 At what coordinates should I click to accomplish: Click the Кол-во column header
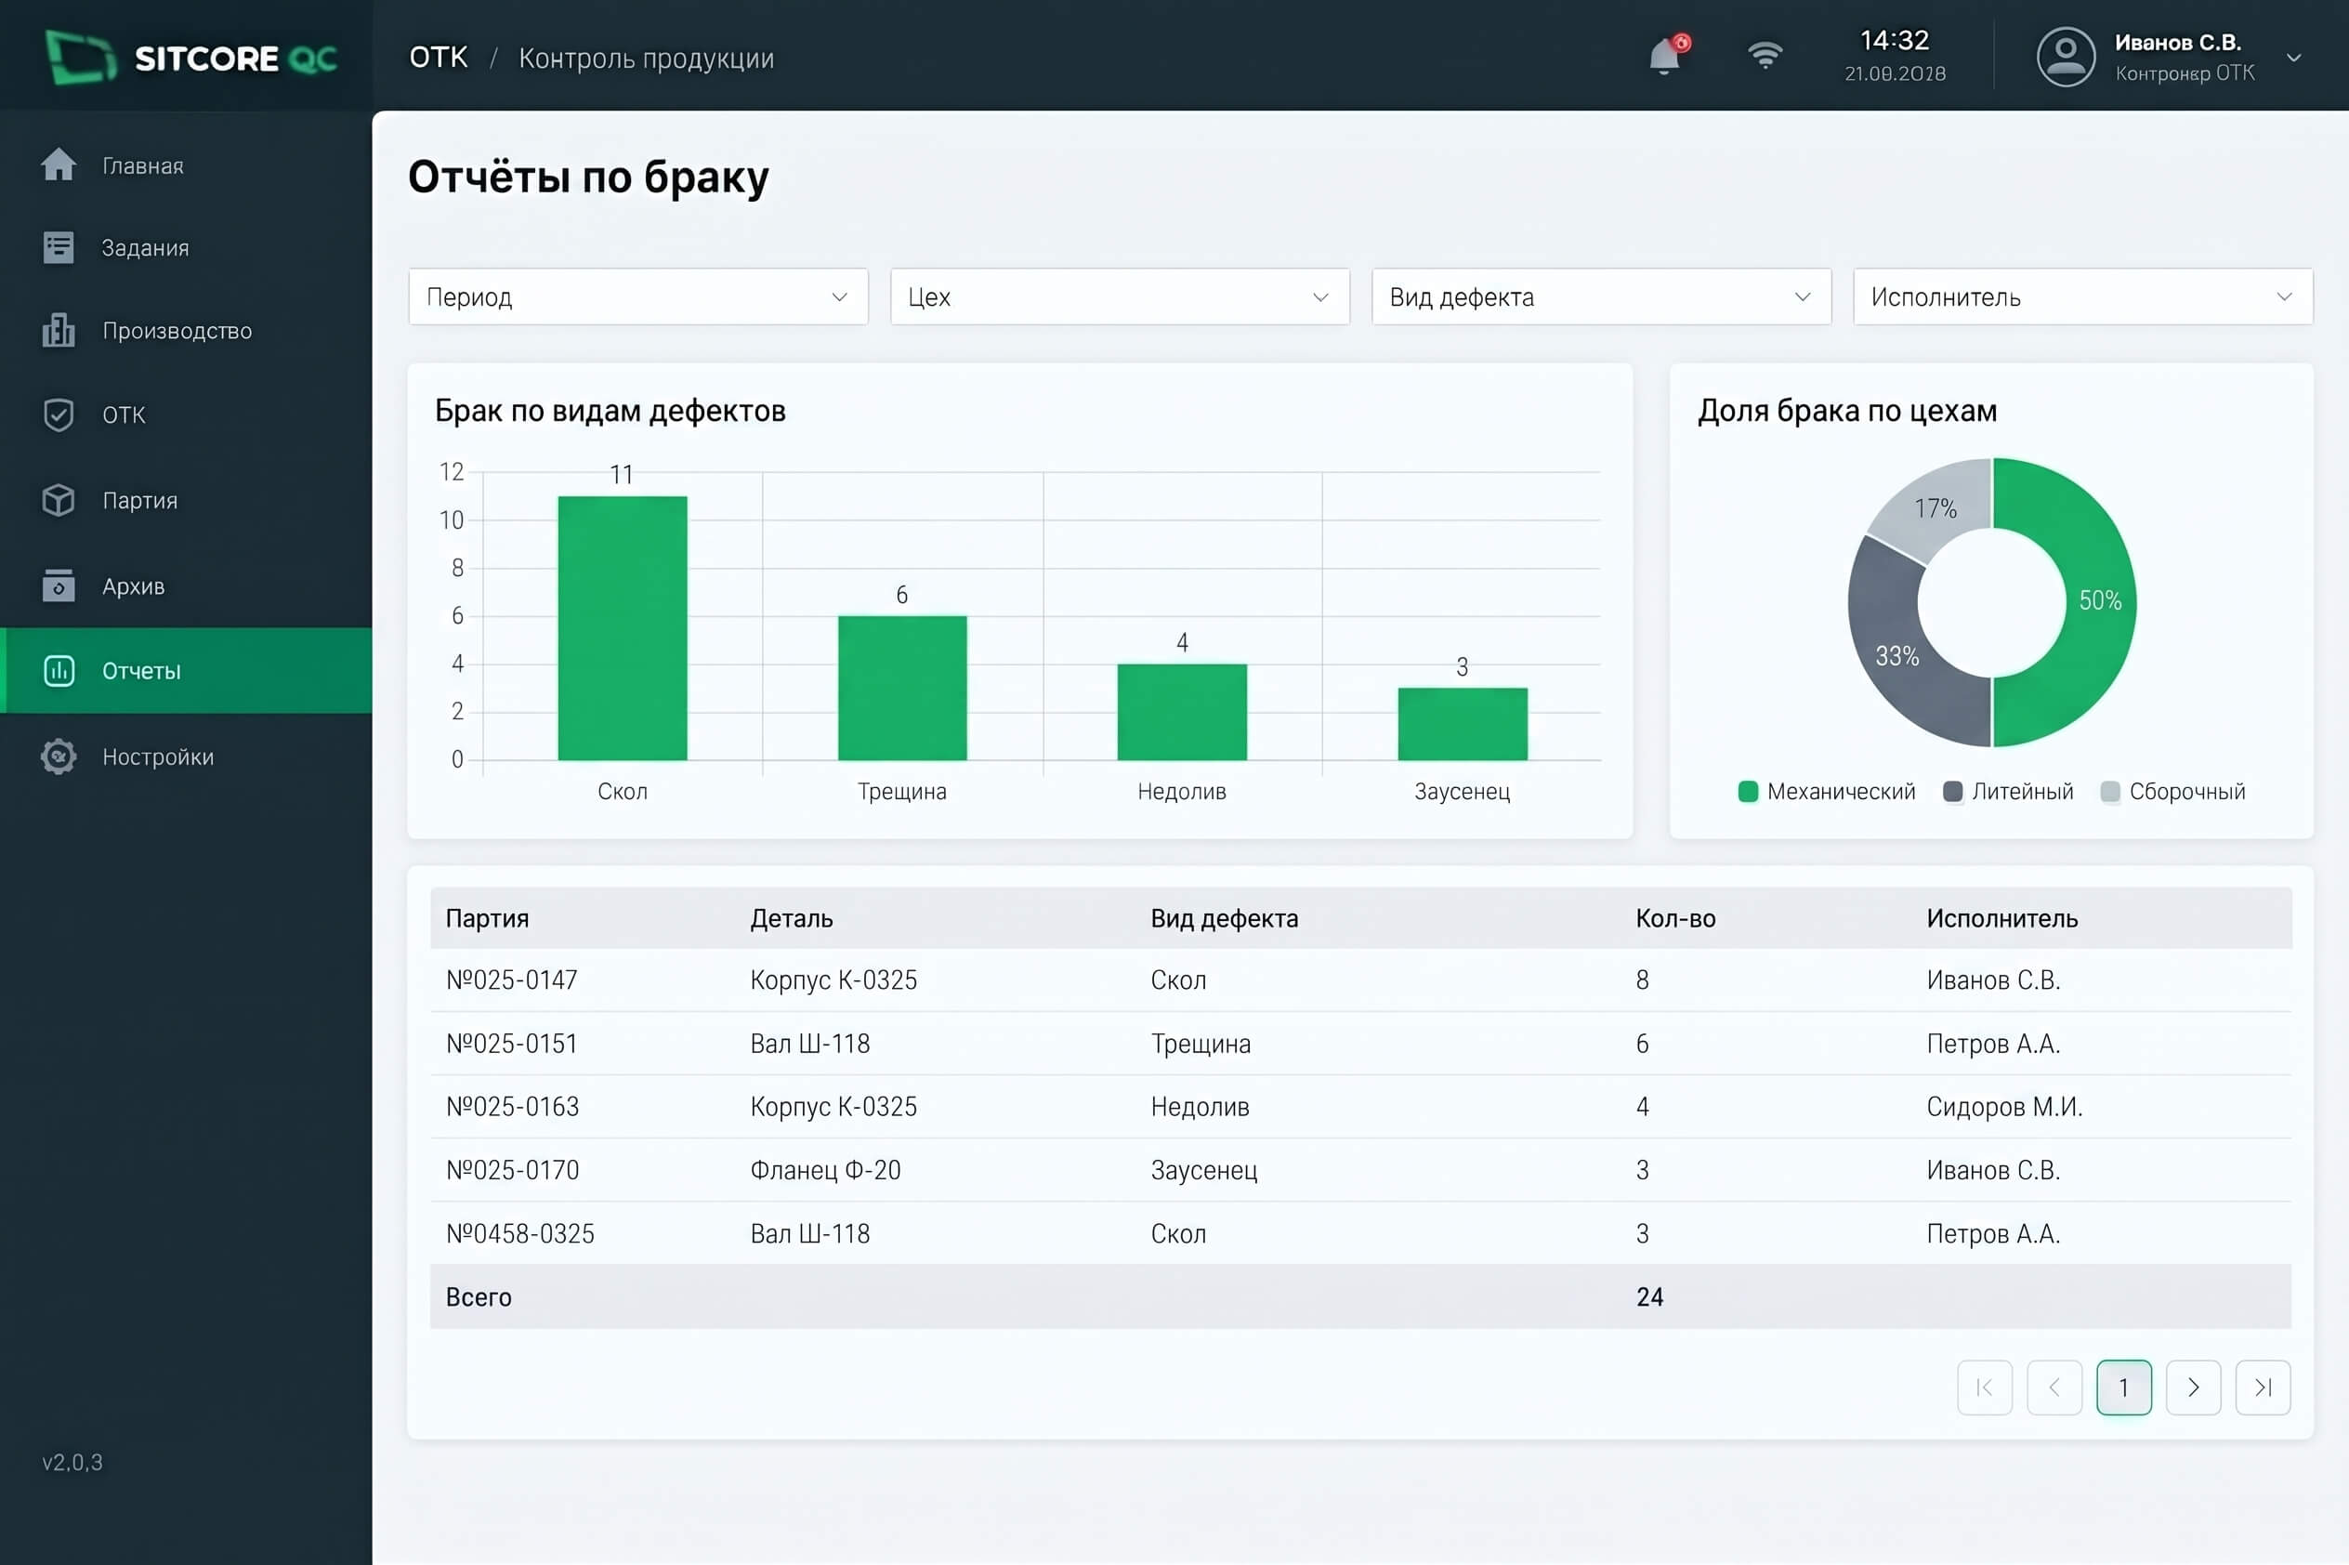[1675, 918]
